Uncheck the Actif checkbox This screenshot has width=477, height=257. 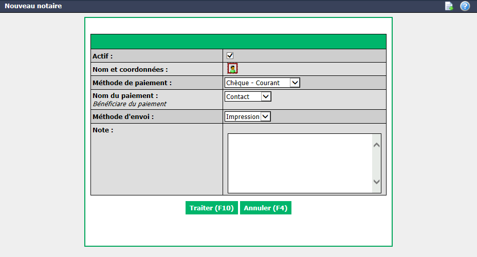tap(230, 55)
